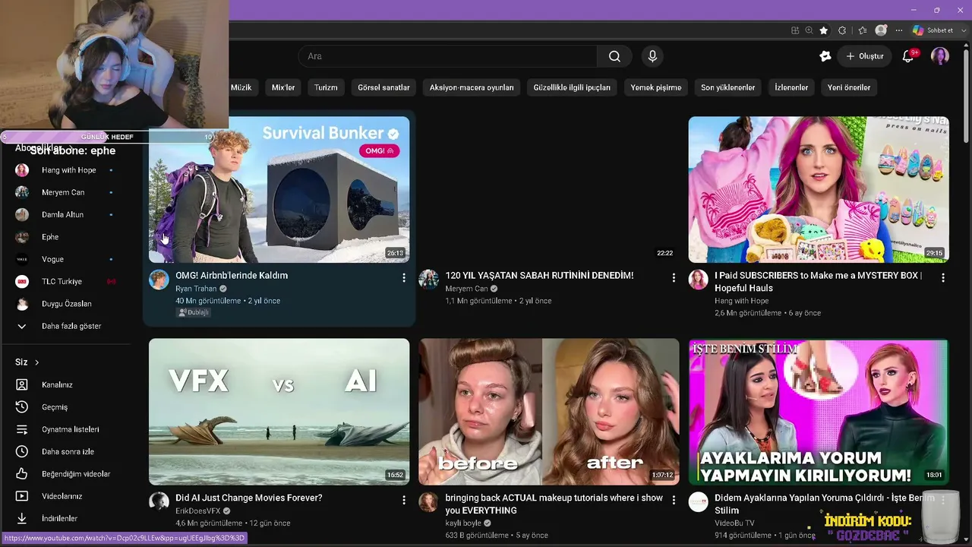Open the browser extensions puzzle icon
Image resolution: width=972 pixels, height=547 pixels.
[x=842, y=30]
